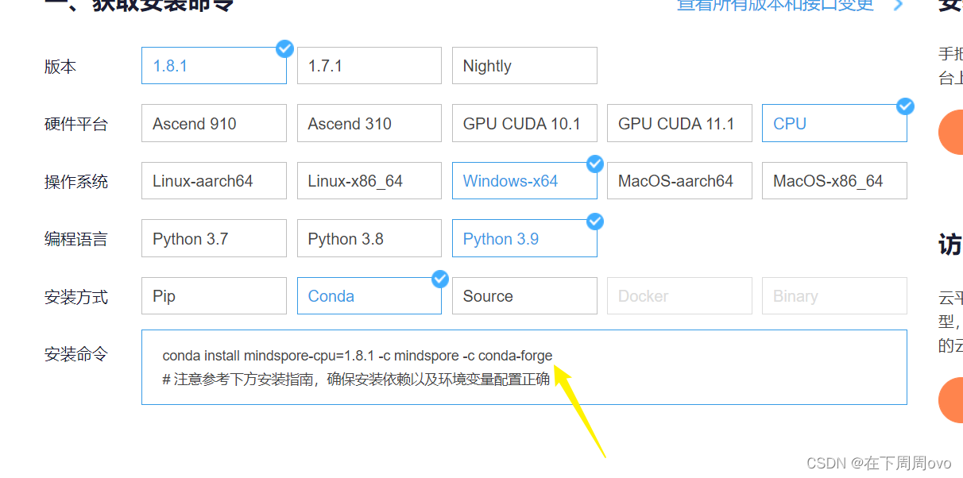Choose MacOS-x86_64 operating system

tap(834, 181)
